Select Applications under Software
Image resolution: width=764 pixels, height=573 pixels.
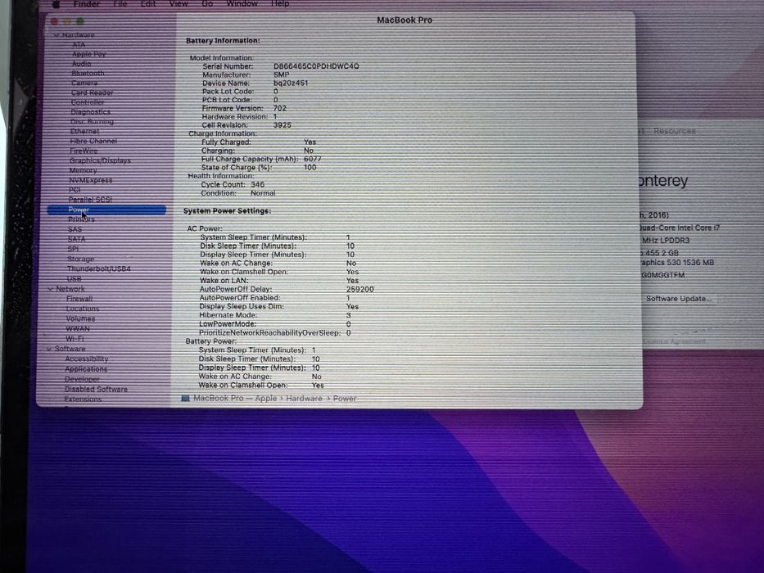(x=86, y=369)
